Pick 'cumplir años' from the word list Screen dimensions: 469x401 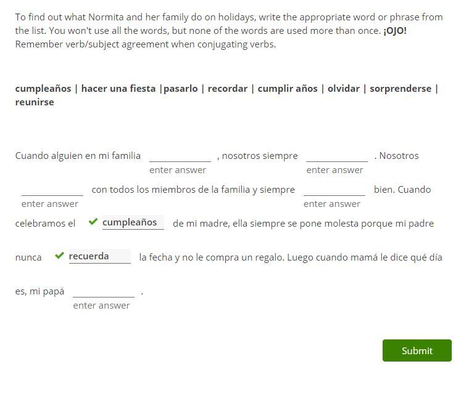288,88
